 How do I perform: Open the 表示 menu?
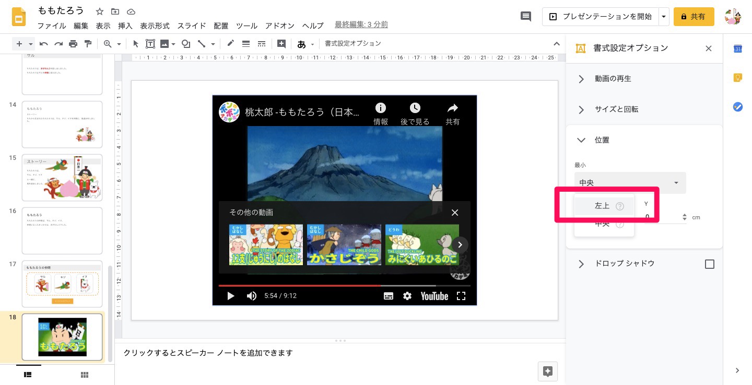pyautogui.click(x=103, y=25)
